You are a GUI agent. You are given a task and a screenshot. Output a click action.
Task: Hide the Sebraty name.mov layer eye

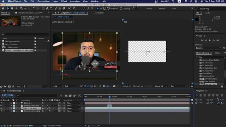pyautogui.click(x=1, y=106)
